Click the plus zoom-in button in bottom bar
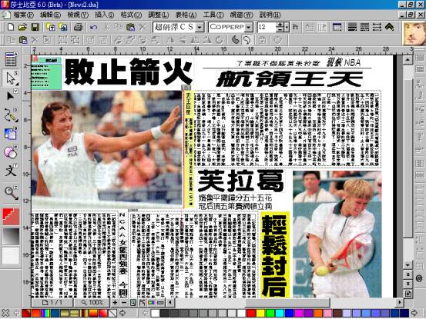 (x=116, y=302)
